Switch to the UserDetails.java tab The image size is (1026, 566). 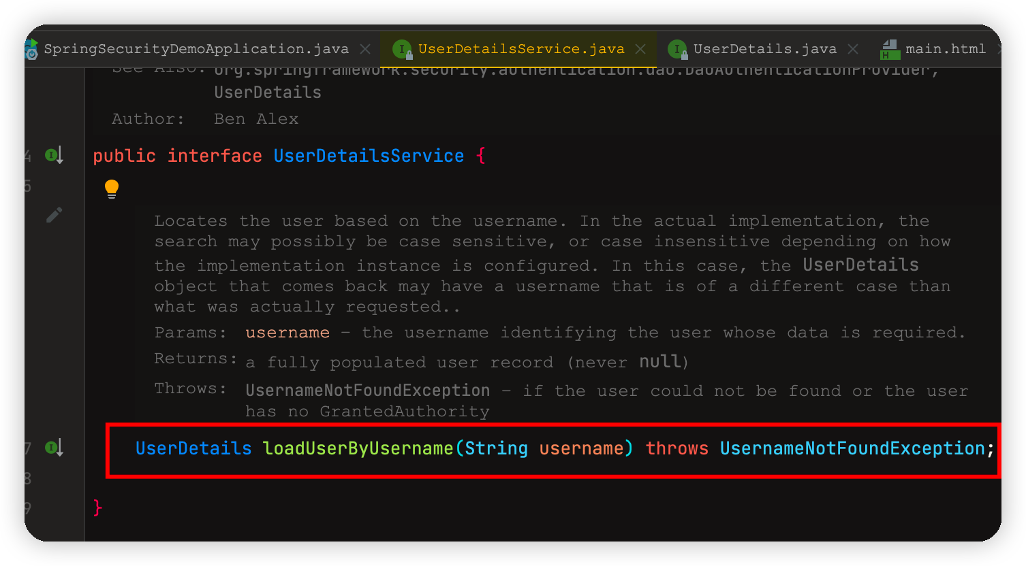(x=764, y=49)
